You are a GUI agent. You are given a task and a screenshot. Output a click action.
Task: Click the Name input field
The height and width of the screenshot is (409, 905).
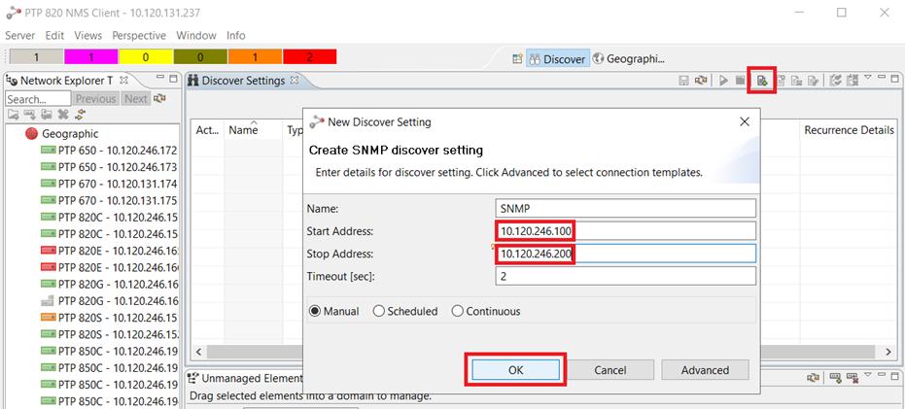625,208
